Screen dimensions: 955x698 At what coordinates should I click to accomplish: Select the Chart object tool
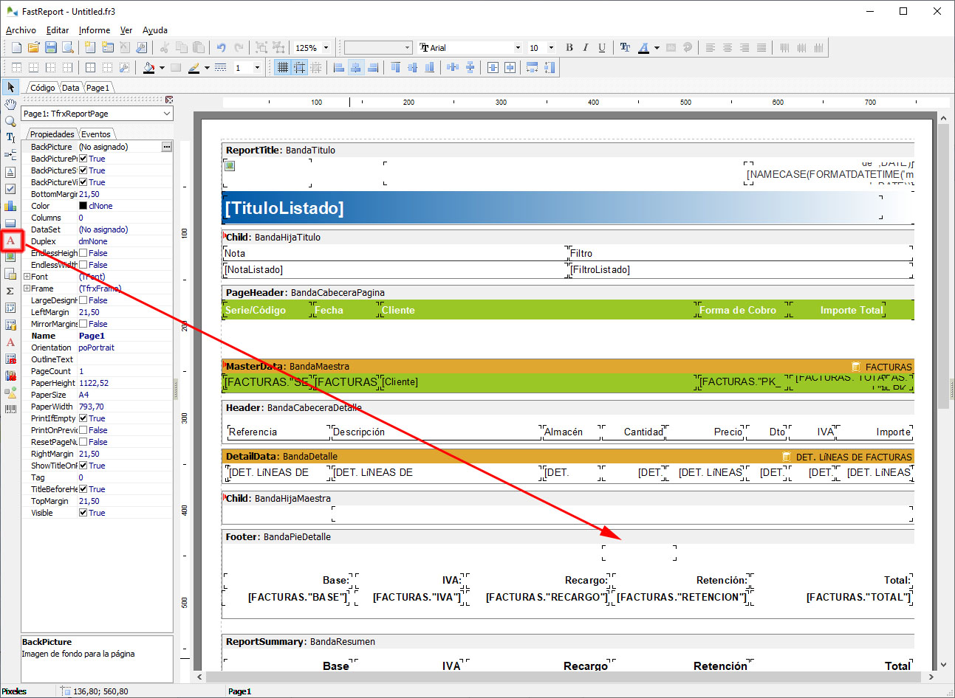[x=10, y=206]
